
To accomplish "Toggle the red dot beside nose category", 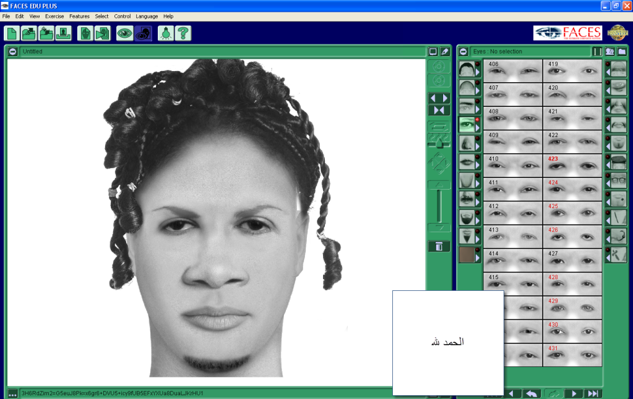I will [478, 138].
